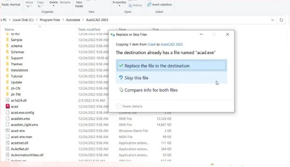This screenshot has width=290, height=167.
Task: Click Program Files breadcrumb
Action: tap(50, 20)
